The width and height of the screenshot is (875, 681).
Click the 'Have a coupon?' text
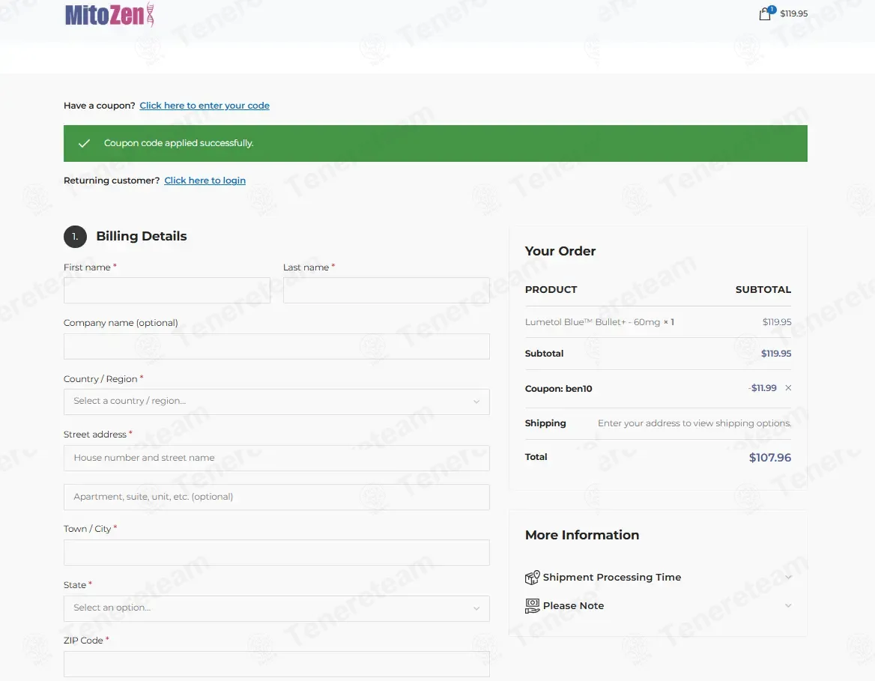[x=100, y=106]
